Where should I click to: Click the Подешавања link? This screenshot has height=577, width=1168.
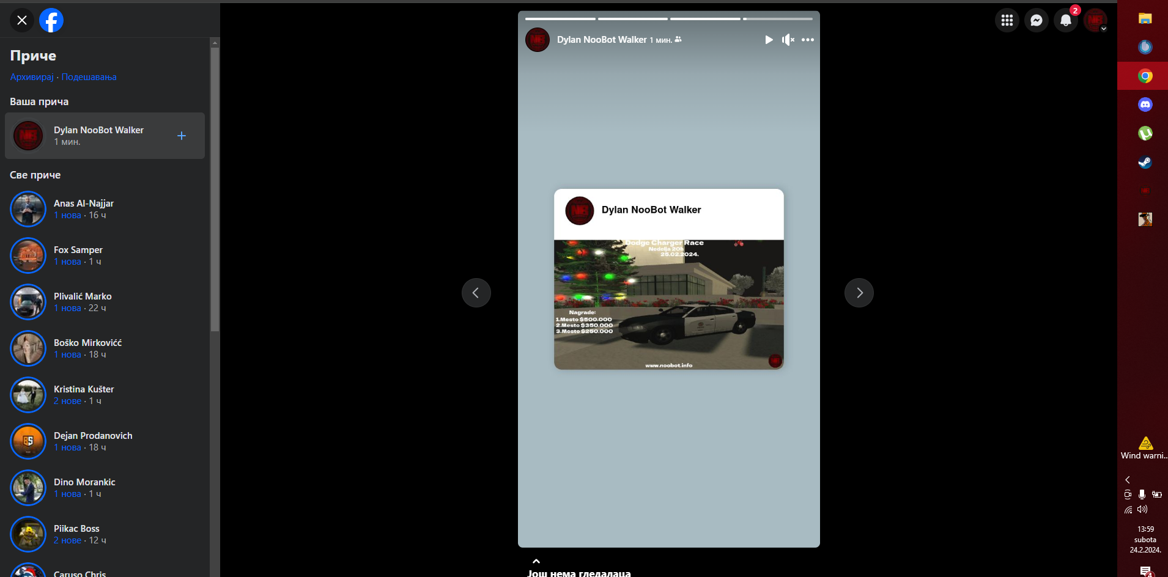[89, 77]
